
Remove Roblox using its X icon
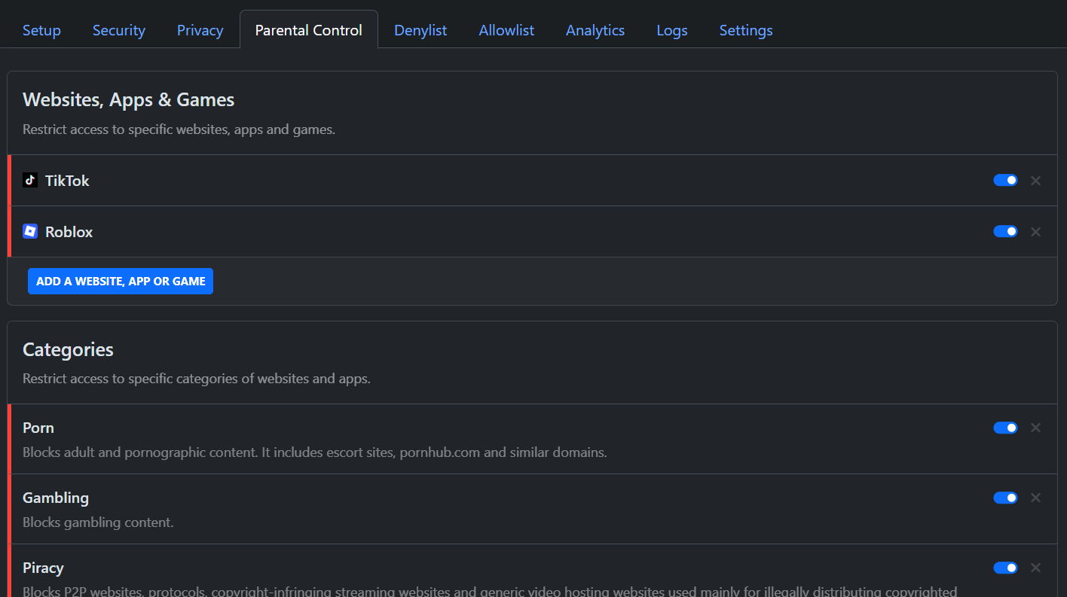click(x=1035, y=232)
